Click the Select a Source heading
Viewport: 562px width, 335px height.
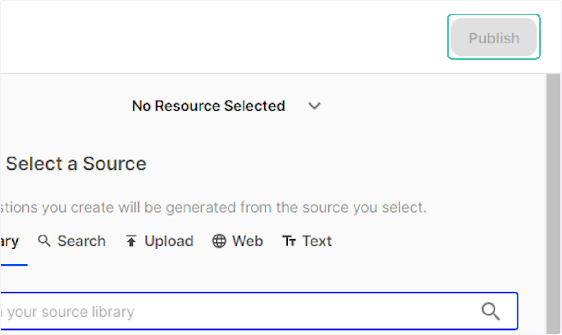pos(76,164)
